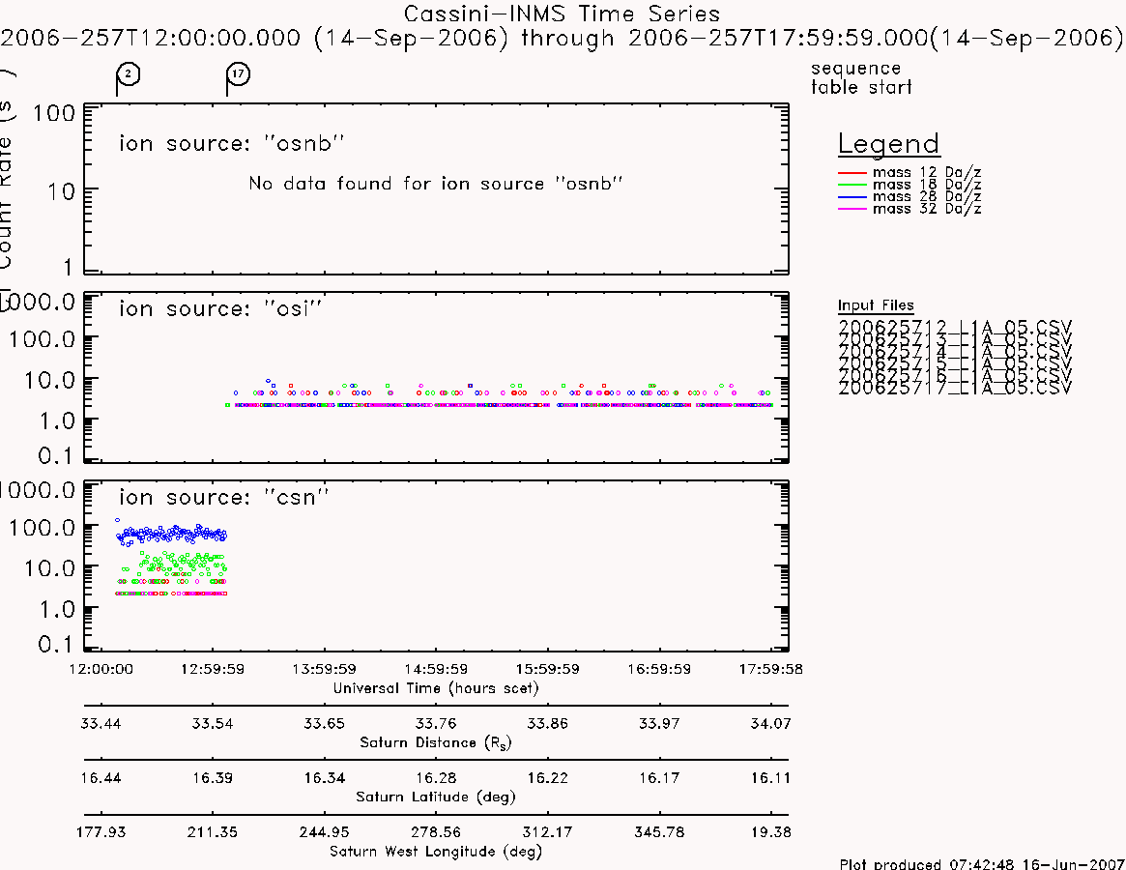Screen dimensions: 1126x870
Task: Click the blue mass 28 Da/z legend line
Action: [x=852, y=197]
